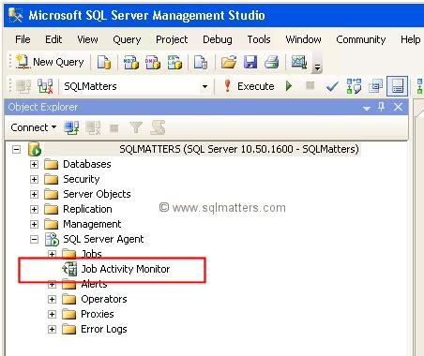Toggle Object Explorer auto-hide pin
424x356 pixels.
point(381,107)
